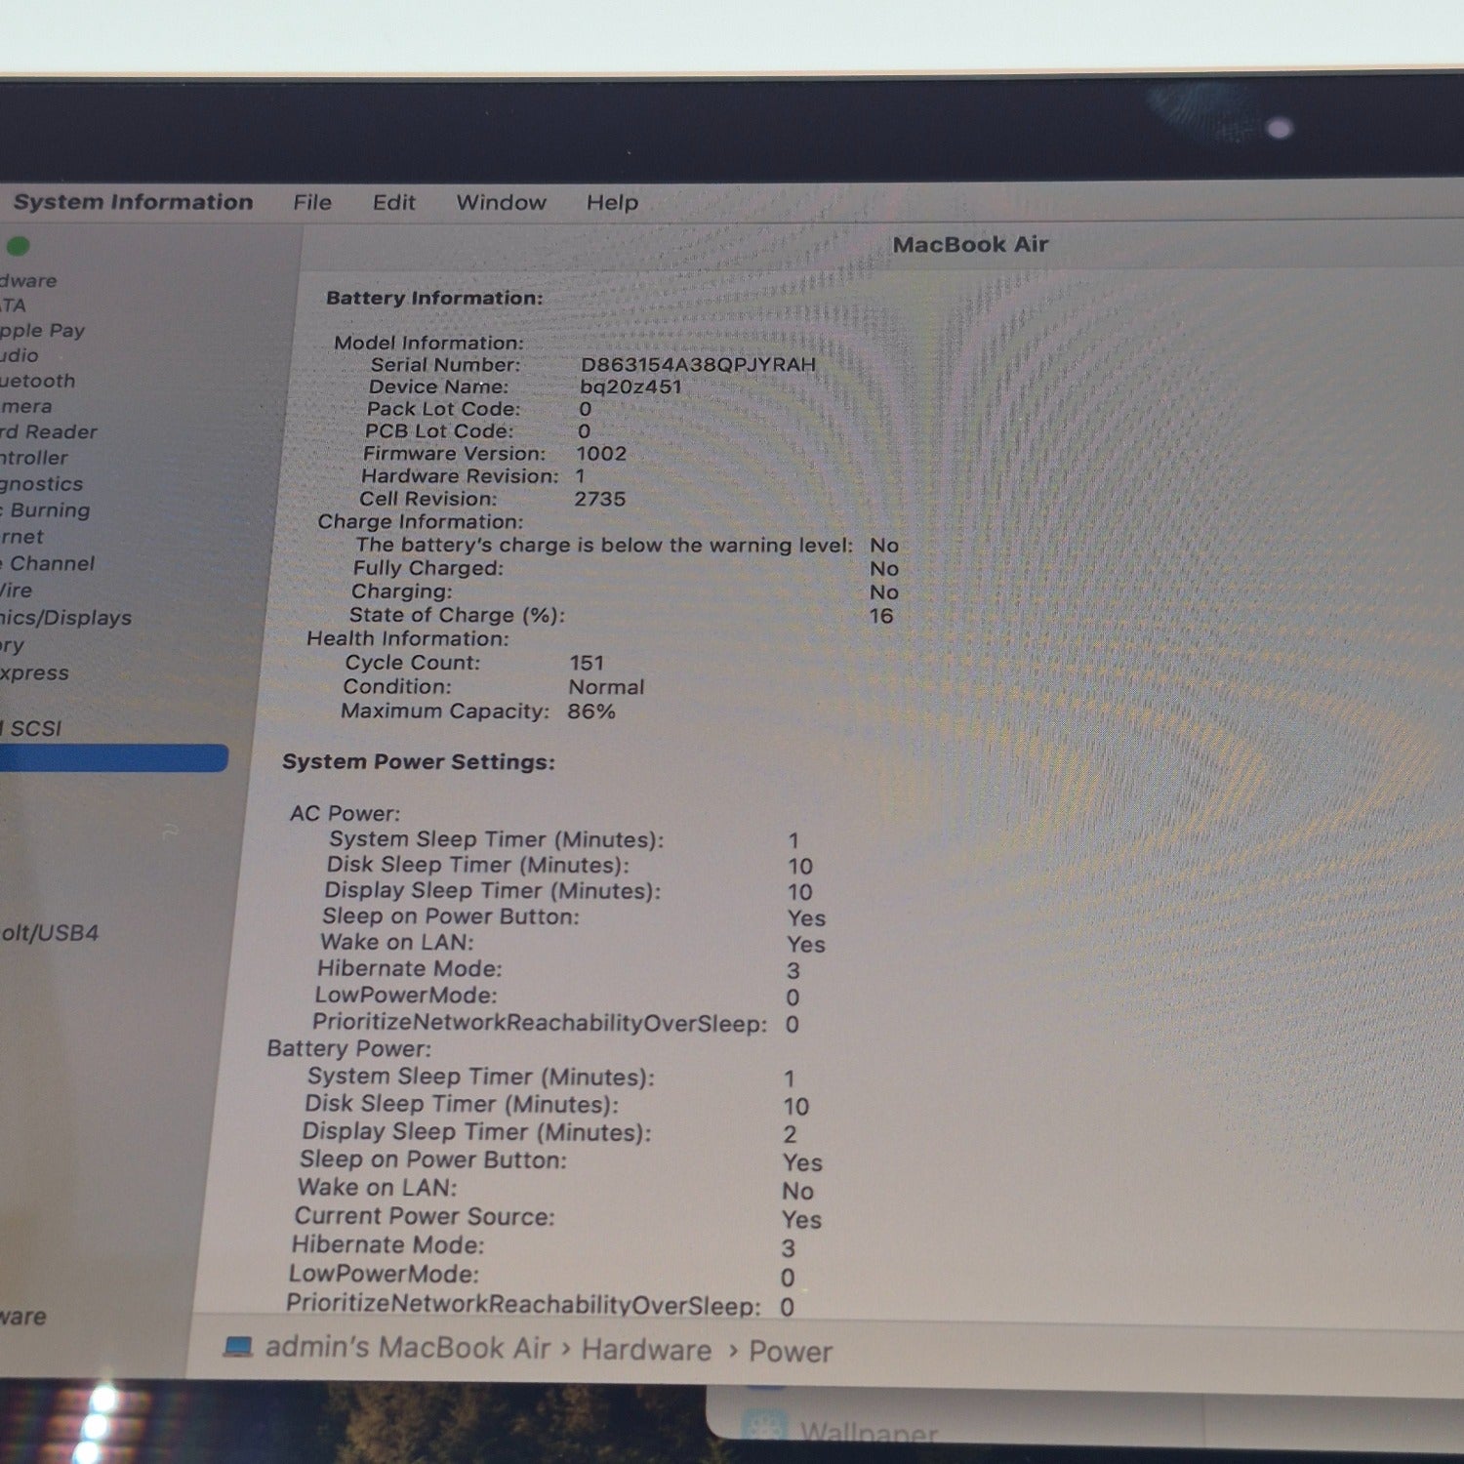Select the device name bq20z451
The image size is (1464, 1464).
click(x=630, y=386)
